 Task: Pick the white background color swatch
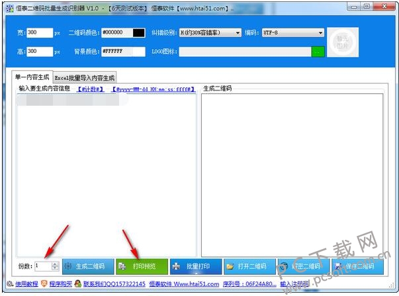[x=139, y=52]
